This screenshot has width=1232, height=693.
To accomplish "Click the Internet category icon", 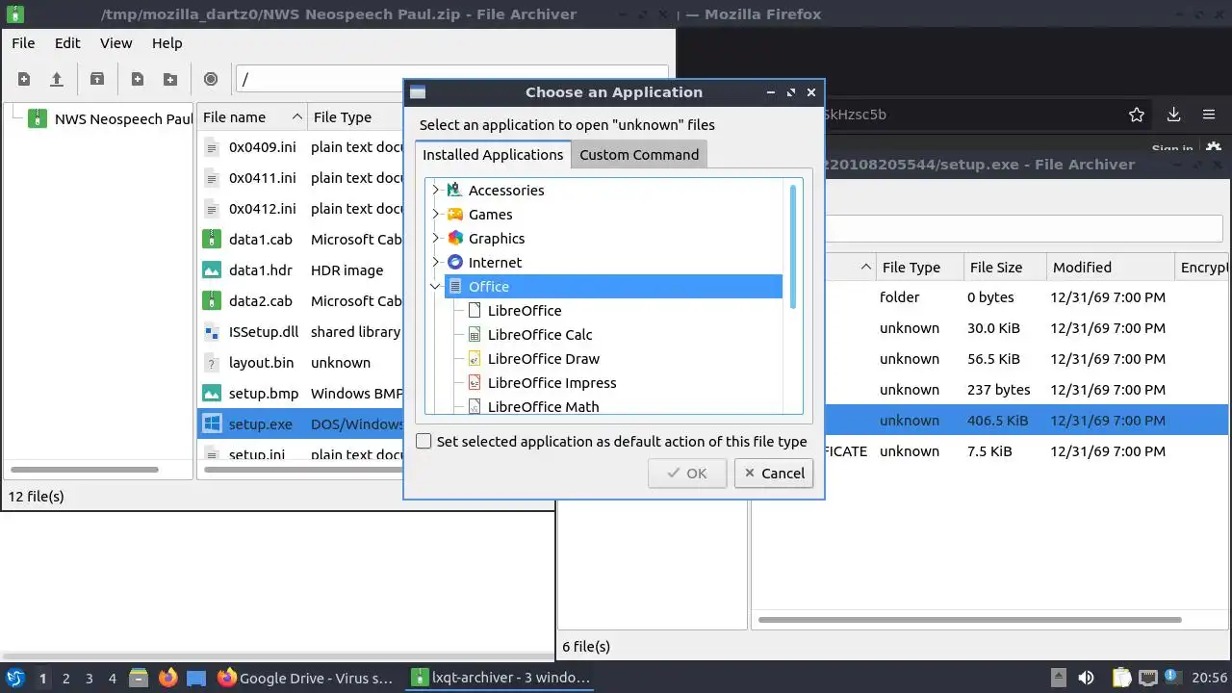I will coord(455,262).
